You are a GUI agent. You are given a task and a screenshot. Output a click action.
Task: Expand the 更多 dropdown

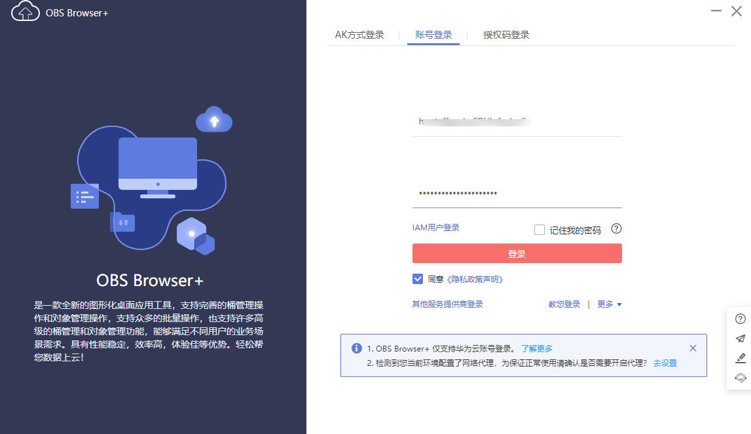pyautogui.click(x=609, y=304)
